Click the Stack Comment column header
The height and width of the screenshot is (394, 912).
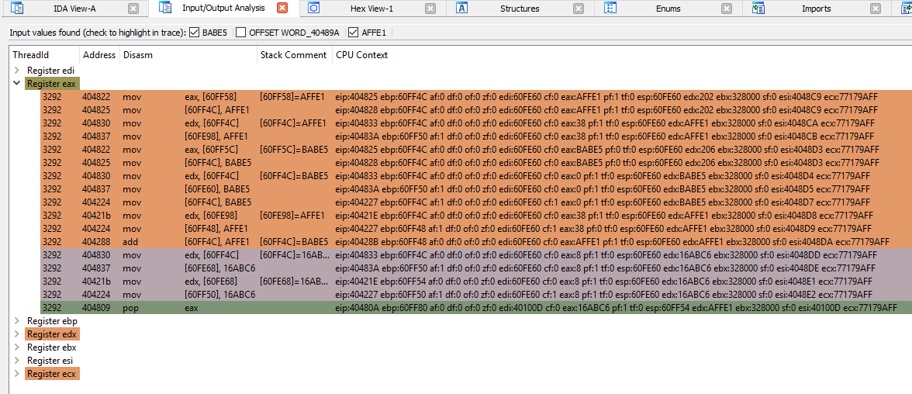point(295,55)
